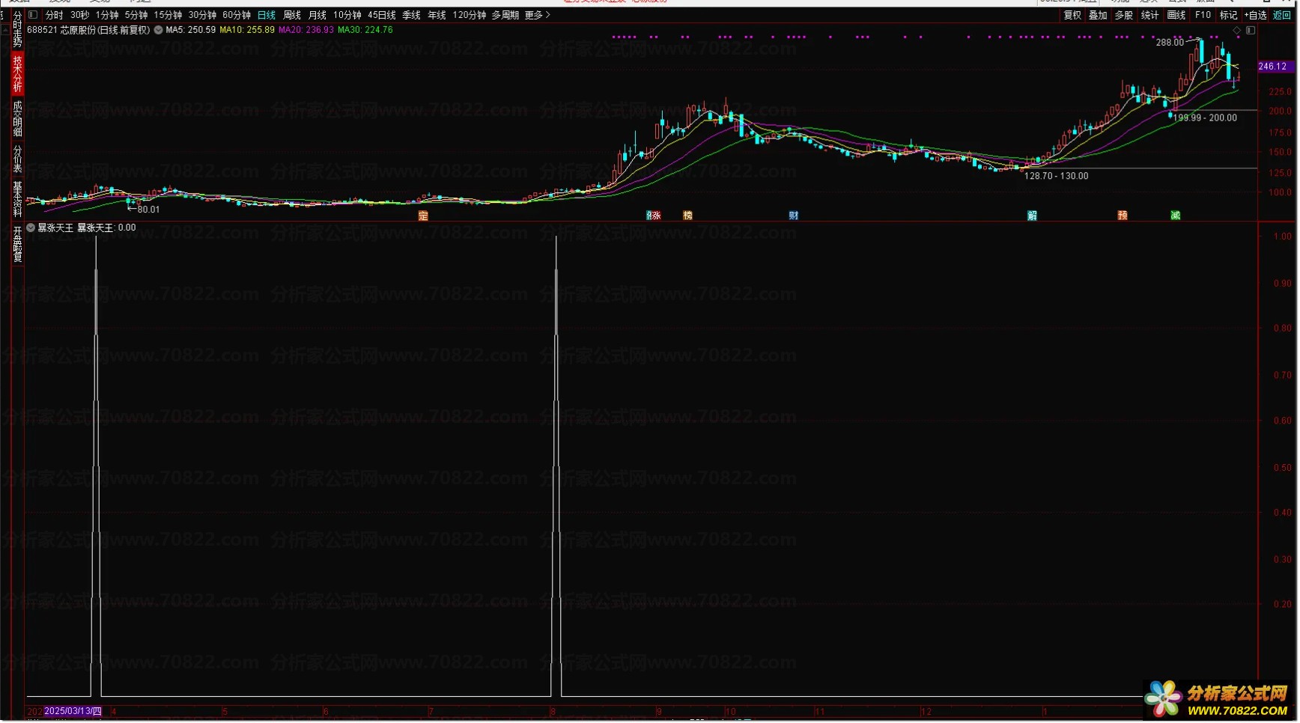1300x723 pixels.
Task: Open the 基本资料 side tab
Action: pos(17,198)
